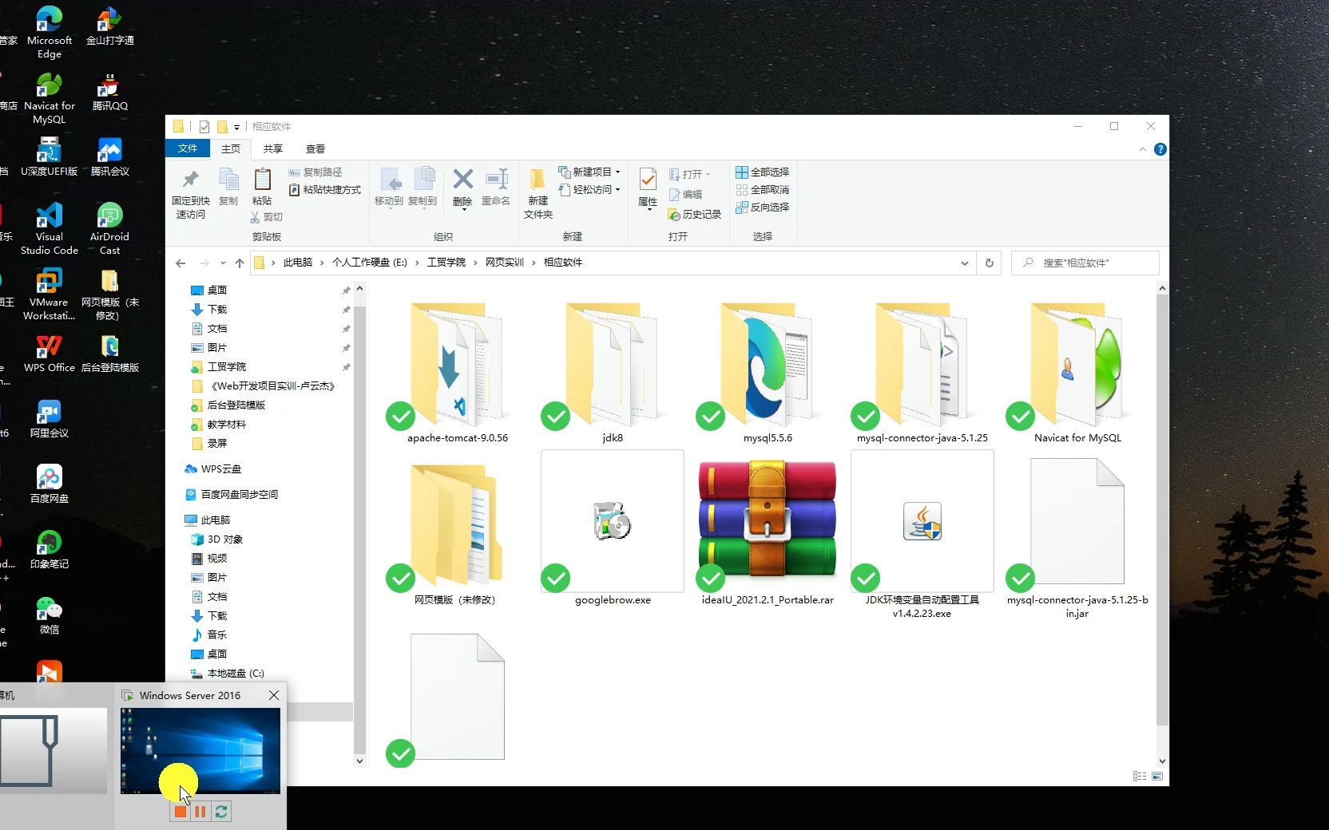The height and width of the screenshot is (830, 1329).
Task: Click Invert selection (反向选择)
Action: 762,207
